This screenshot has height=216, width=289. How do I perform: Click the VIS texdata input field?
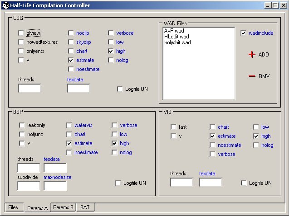click(211, 182)
